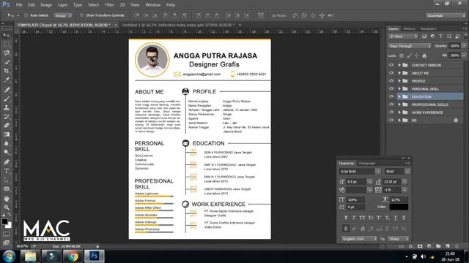Viewport: 469px width, 263px height.
Task: Open the Filter menu
Action: pos(109,5)
